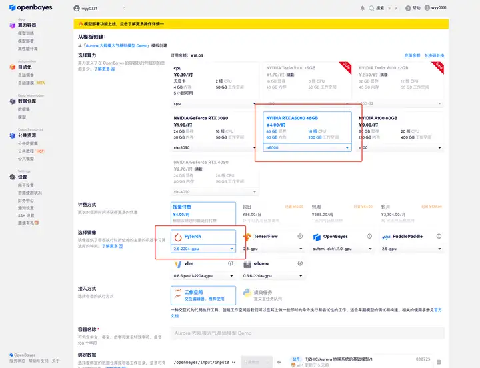Screen dimensions: 480x368
Task: Click the info icon next to vllm
Action: (x=231, y=263)
